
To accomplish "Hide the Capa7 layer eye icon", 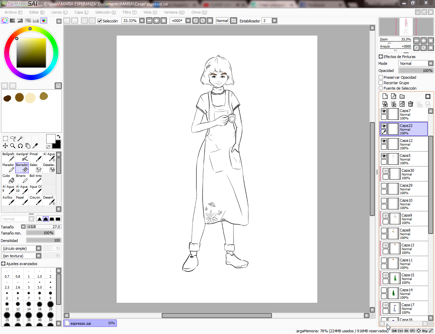I will (384, 111).
